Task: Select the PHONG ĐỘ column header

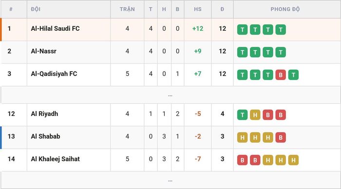Action: pos(285,9)
